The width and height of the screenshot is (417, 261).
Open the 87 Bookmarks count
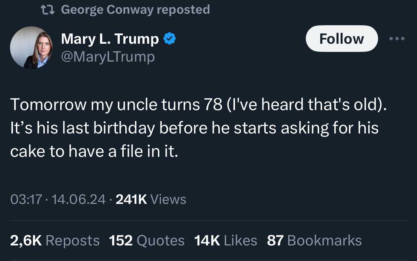click(314, 241)
